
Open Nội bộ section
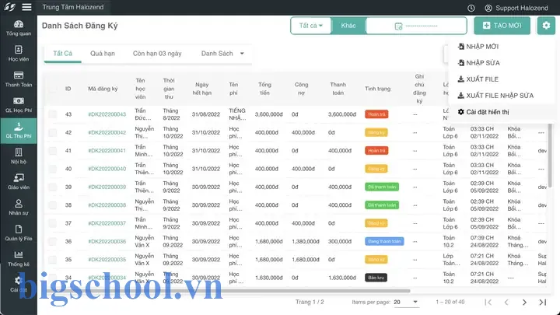coord(18,156)
